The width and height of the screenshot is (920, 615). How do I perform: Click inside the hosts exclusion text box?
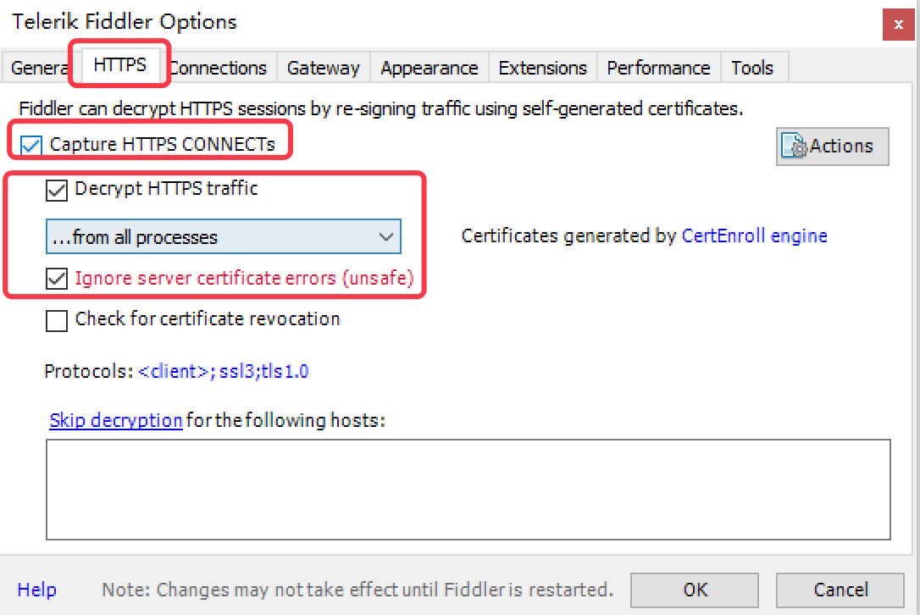[x=468, y=489]
